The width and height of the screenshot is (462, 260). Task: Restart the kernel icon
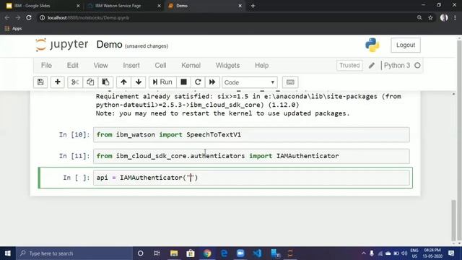pyautogui.click(x=198, y=82)
